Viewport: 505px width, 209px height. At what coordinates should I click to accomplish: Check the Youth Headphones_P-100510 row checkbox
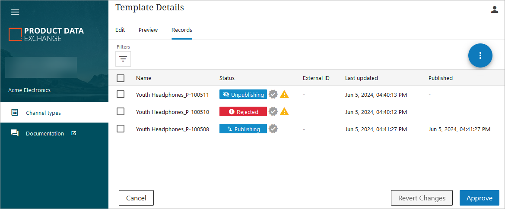click(x=121, y=112)
